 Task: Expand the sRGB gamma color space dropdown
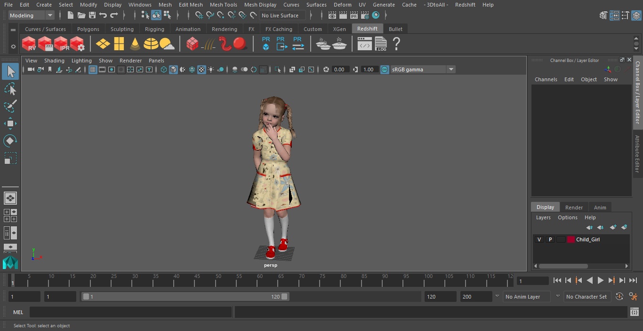click(x=450, y=69)
